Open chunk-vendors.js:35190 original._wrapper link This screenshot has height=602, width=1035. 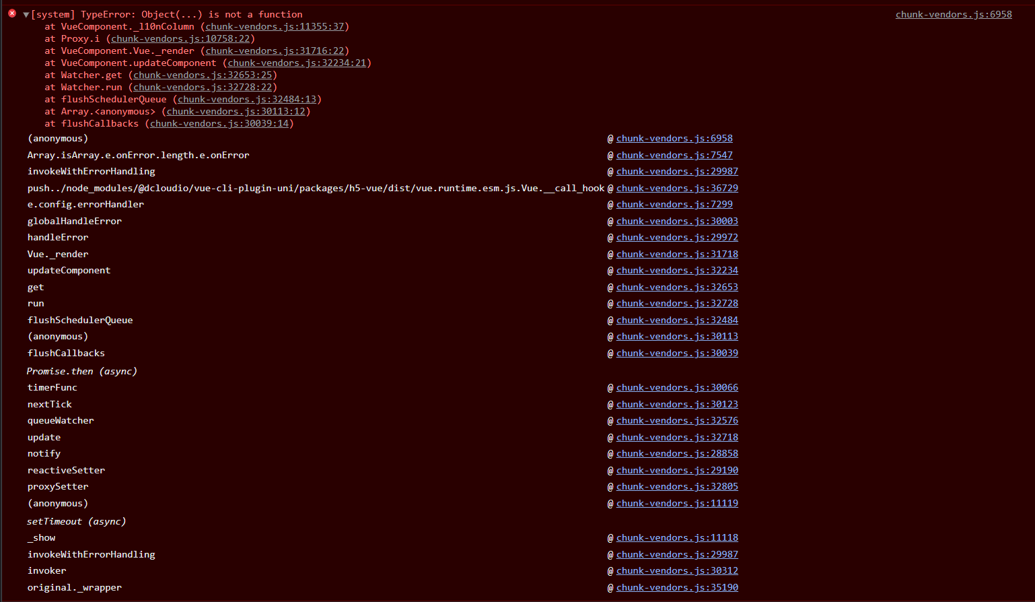coord(677,587)
